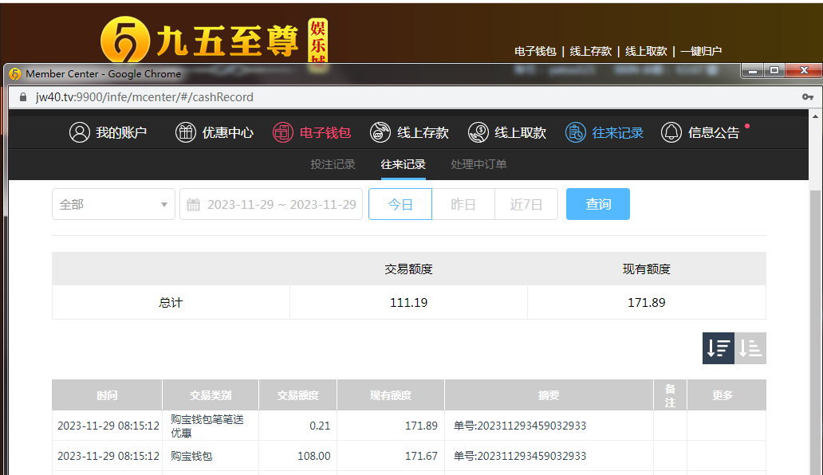Open 往来记录 records icon
This screenshot has height=475, width=823.
click(x=575, y=132)
